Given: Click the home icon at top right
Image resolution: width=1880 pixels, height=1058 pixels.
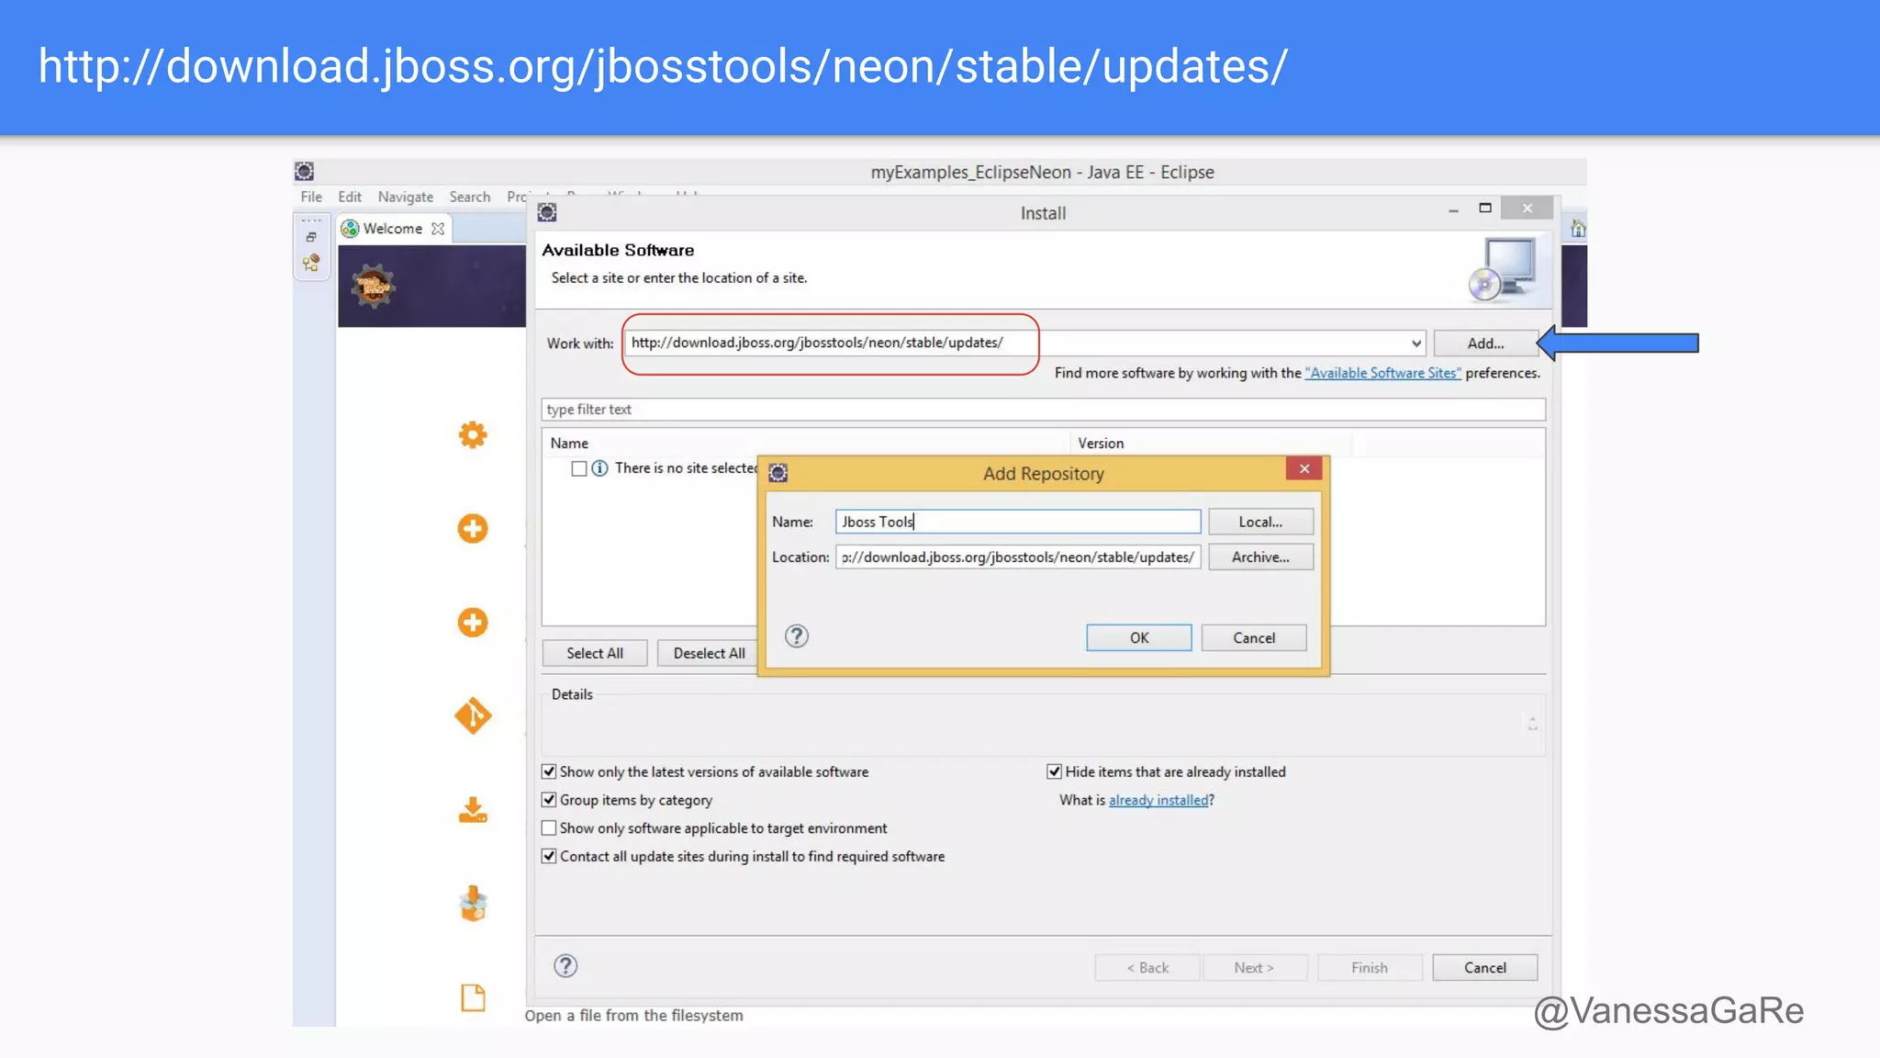Looking at the screenshot, I should click(1577, 229).
